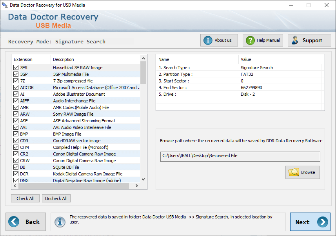Click Next to proceed

tap(310, 222)
